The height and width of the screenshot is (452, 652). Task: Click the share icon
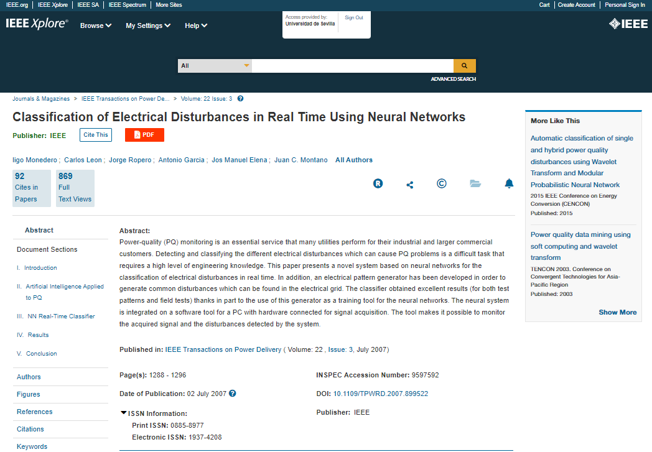(x=409, y=185)
